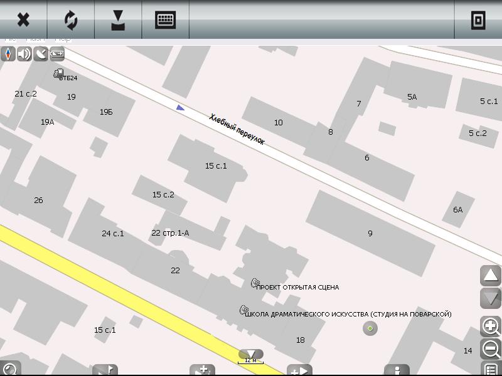Screen dimensions: 502x376
Task: Tap the compass orientation icon
Action: pyautogui.click(x=8, y=54)
